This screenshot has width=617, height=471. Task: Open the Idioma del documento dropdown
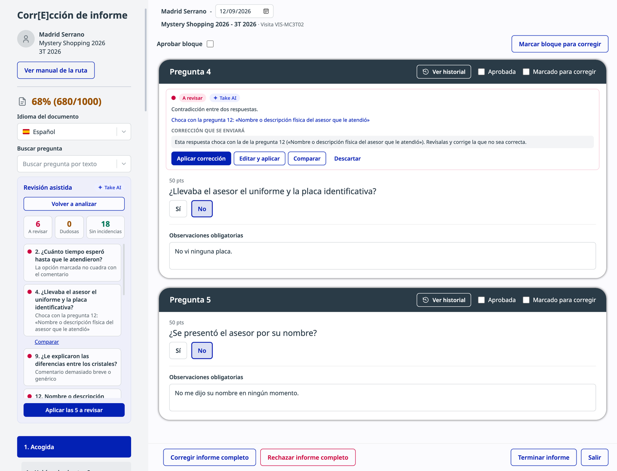74,132
